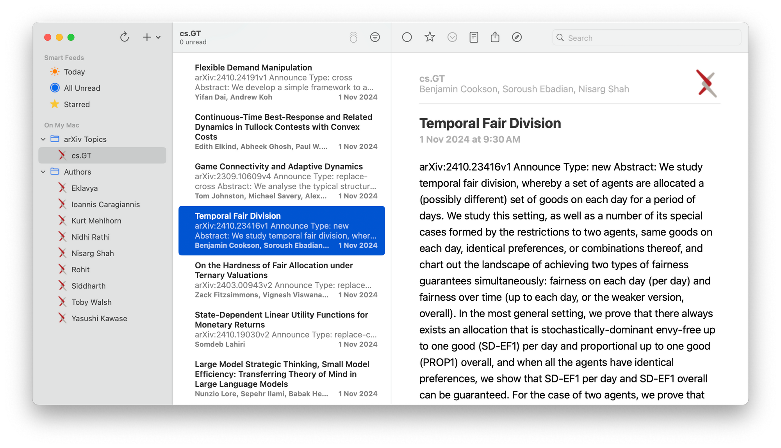
Task: Open article State-Dependent Linear Utility Functions
Action: click(x=282, y=329)
